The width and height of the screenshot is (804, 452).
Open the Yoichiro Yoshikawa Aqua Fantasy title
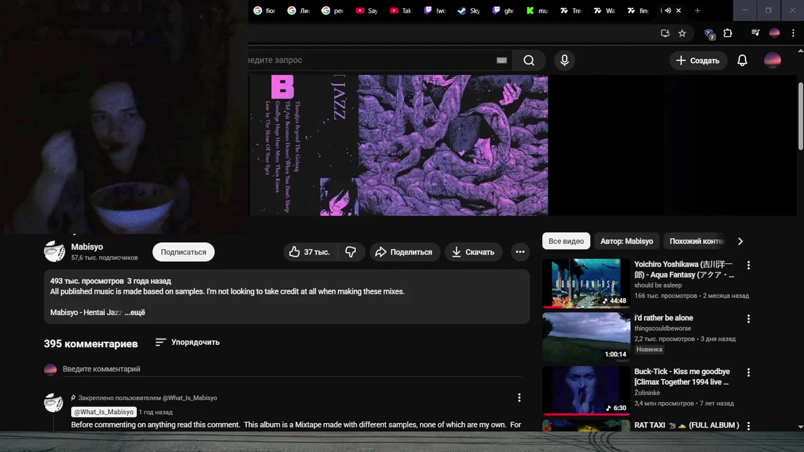[685, 270]
